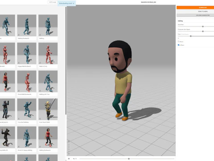The width and height of the screenshot is (214, 161).
Task: Select the Crouch Walk Backwards red robot thumbnail
Action: click(27, 81)
